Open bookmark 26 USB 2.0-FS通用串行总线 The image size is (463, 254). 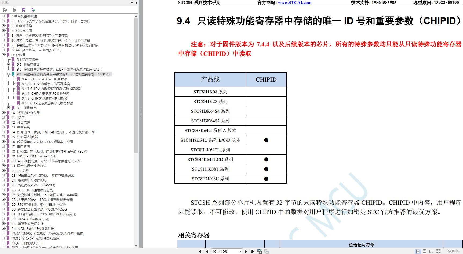(x=32, y=190)
